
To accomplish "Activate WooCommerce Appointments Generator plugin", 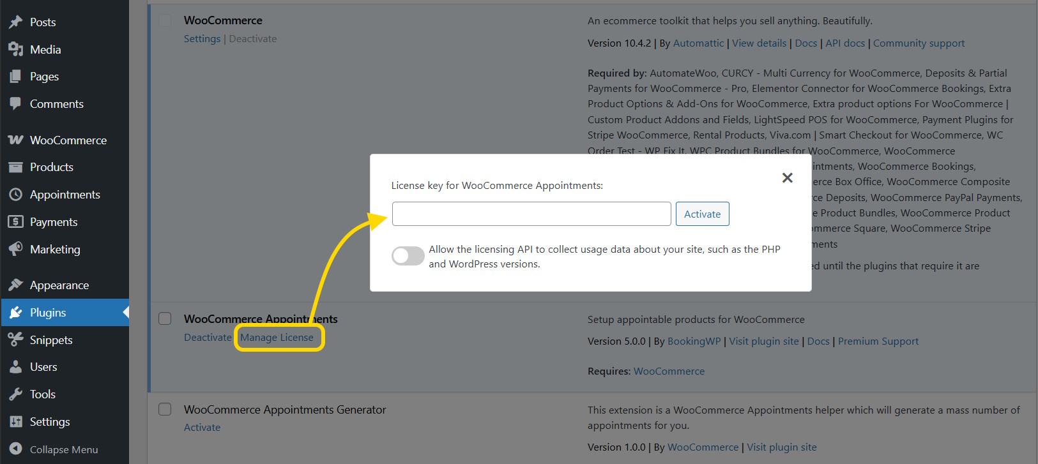I will coord(202,428).
